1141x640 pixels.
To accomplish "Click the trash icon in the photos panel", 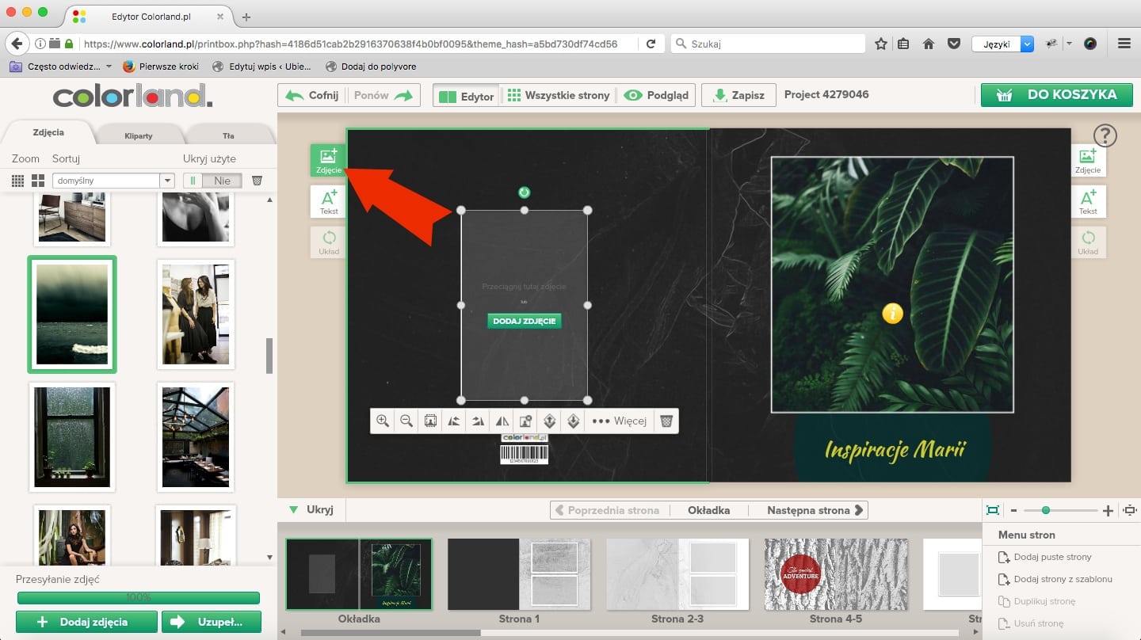I will [x=257, y=181].
